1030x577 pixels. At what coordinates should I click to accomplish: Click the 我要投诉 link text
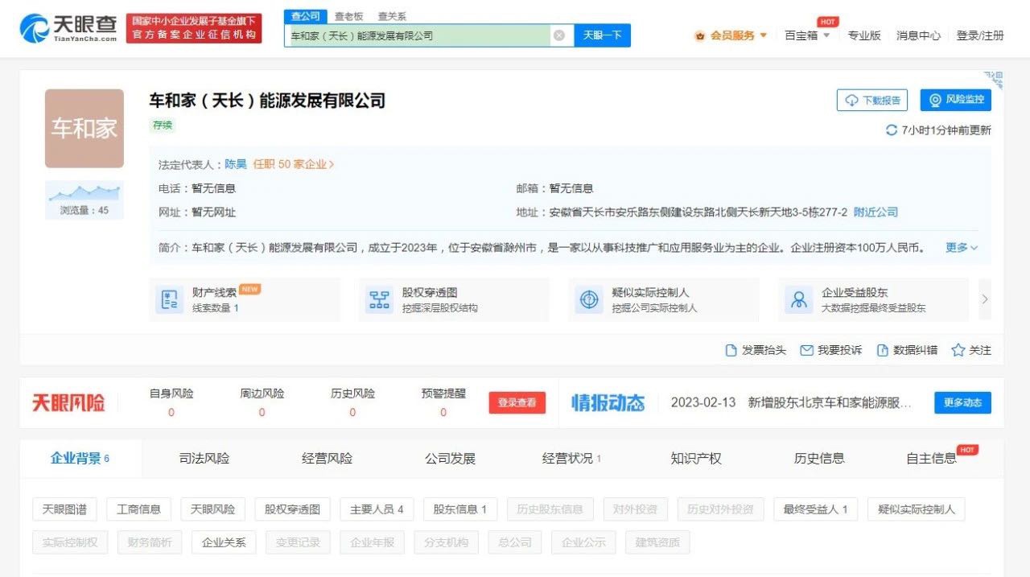[839, 350]
